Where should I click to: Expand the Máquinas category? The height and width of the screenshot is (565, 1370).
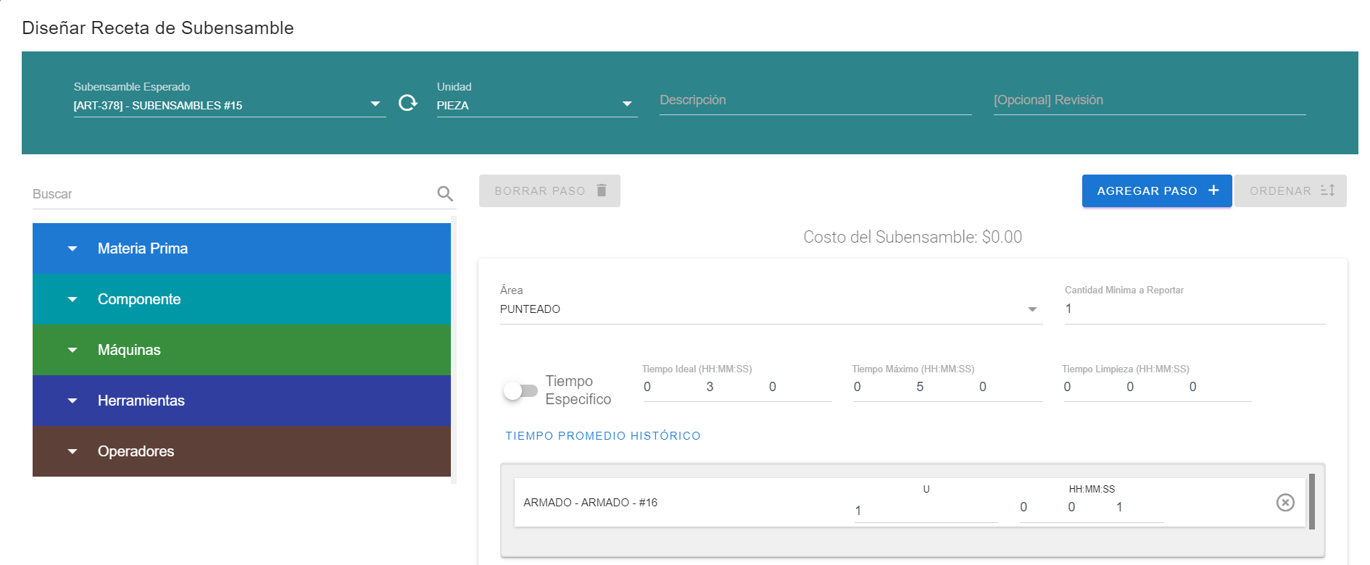point(72,350)
